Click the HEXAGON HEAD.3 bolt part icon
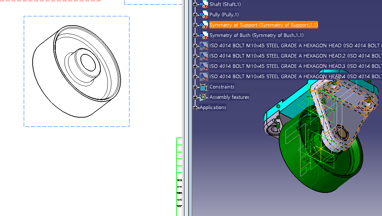This screenshot has width=382, height=216. [x=204, y=66]
